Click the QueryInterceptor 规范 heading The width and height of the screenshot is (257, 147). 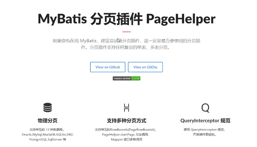point(205,121)
